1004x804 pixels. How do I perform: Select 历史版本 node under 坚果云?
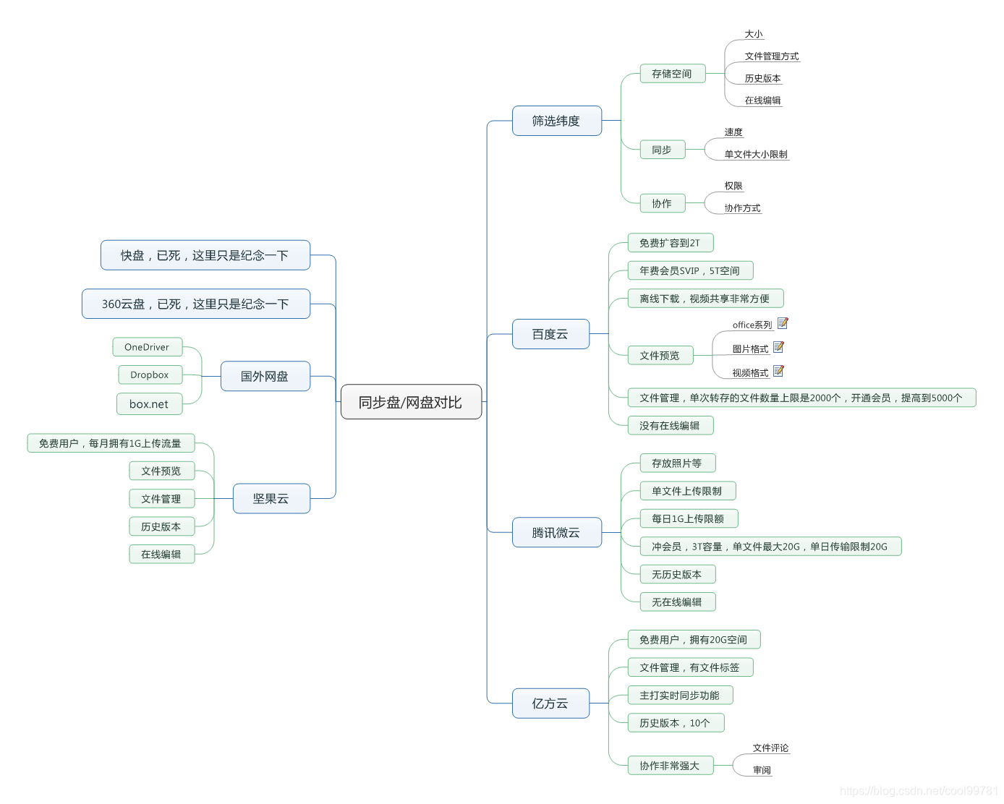[x=162, y=526]
